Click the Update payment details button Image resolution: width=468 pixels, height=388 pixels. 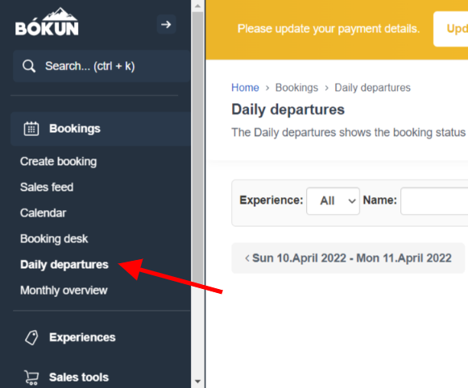[x=451, y=29]
